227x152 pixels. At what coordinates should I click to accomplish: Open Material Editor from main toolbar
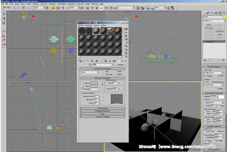point(143,8)
